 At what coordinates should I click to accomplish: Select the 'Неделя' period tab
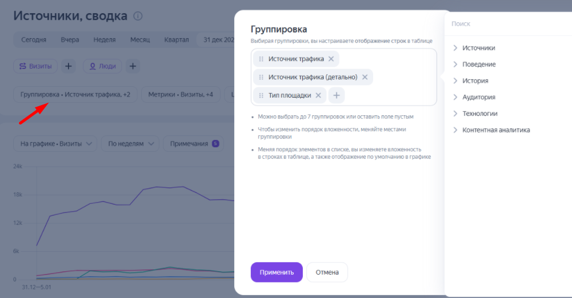(x=104, y=40)
